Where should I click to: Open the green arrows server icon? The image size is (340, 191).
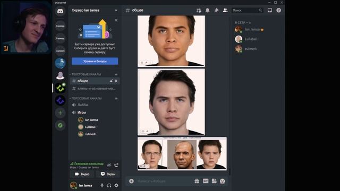[x=60, y=88]
